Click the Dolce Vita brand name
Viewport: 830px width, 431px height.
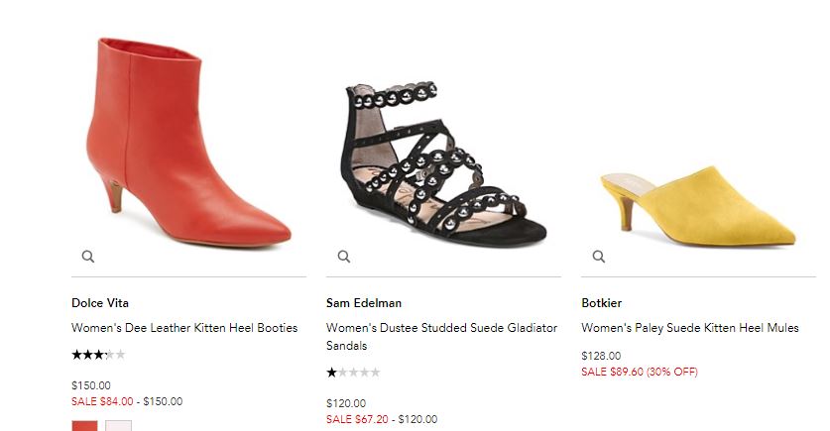pos(100,303)
